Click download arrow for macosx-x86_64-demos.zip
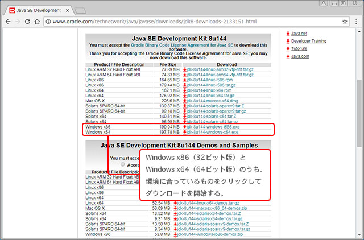364x240 pixels. point(176,208)
